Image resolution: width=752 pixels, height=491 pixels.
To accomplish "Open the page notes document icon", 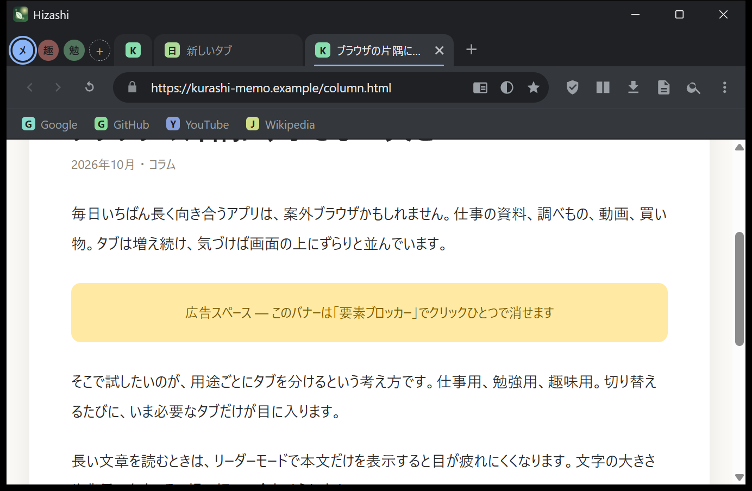I will pos(663,87).
